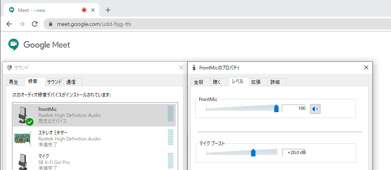391x170 pixels.
Task: Click the browser forward arrow
Action: [22, 24]
